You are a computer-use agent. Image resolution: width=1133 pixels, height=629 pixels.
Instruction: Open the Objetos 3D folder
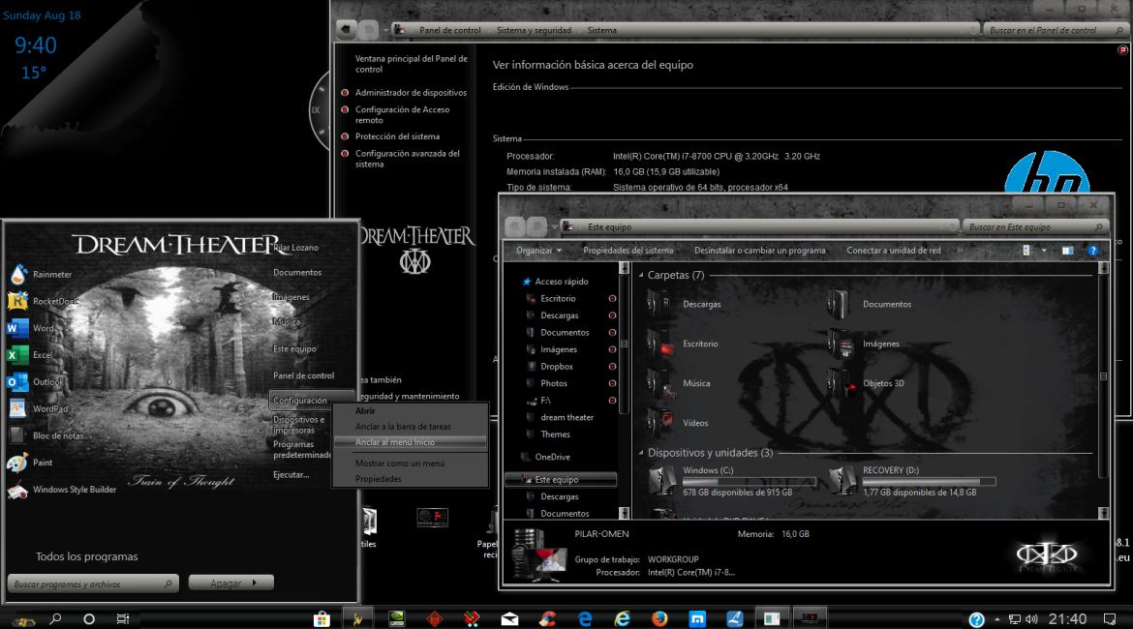pos(882,383)
